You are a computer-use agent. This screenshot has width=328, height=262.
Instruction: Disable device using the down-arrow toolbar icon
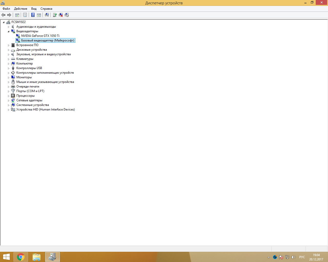pos(67,15)
